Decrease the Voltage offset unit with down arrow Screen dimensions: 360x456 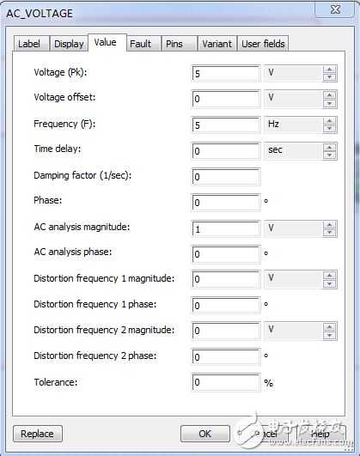pyautogui.click(x=329, y=103)
